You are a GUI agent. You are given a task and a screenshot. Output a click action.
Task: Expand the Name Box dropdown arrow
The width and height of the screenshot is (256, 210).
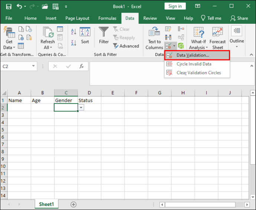click(34, 66)
